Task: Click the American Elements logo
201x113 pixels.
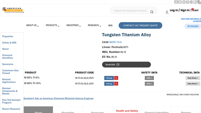Action: (13, 10)
